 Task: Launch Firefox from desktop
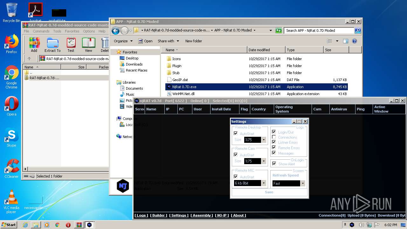pyautogui.click(x=11, y=44)
